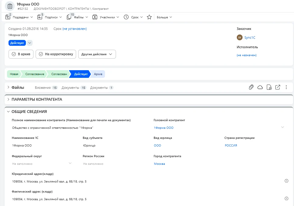
Task: Click the Вид субъекта value Юрлицо
Action: tap(89, 146)
